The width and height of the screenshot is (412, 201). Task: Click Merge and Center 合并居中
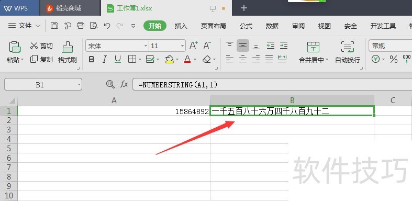click(314, 52)
